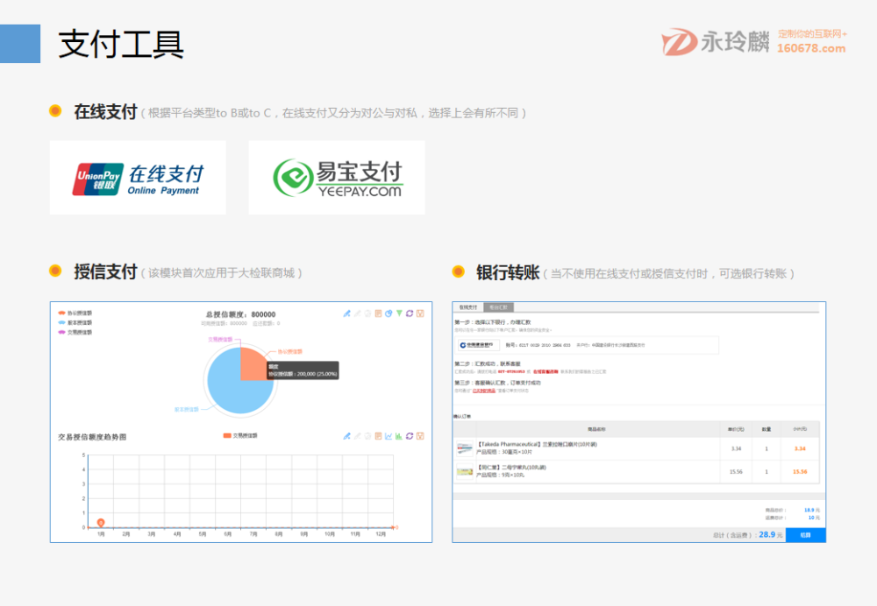Image resolution: width=877 pixels, height=606 pixels.
Task: Switch to the 在线支付 tab
Action: pyautogui.click(x=467, y=307)
